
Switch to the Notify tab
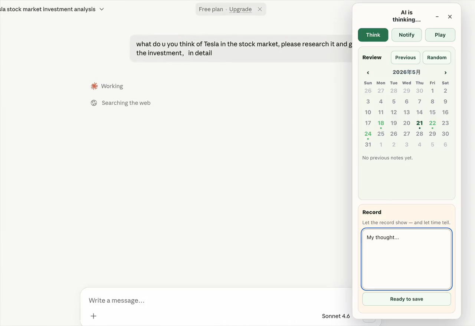point(407,35)
